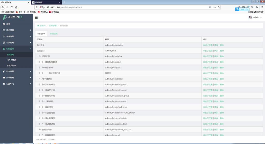Click the dollar icon for 金额管理
265x144 pixels.
(4, 36)
